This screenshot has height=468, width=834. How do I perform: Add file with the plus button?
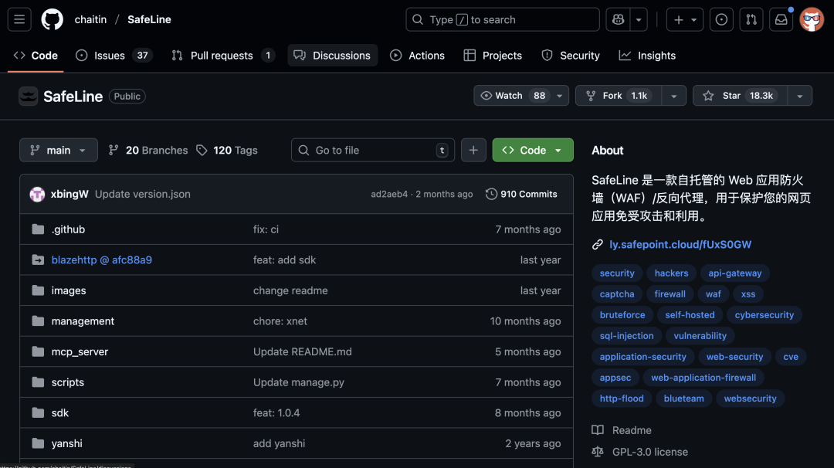tap(473, 150)
